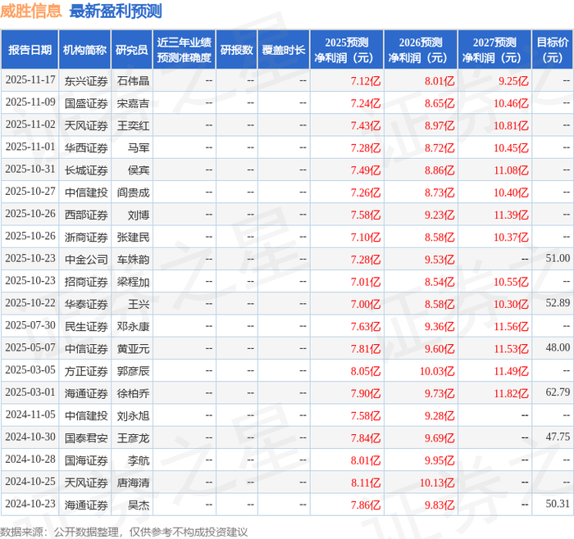The height and width of the screenshot is (539, 574).
Task: Click 中金公司 institution cell
Action: coord(86,260)
